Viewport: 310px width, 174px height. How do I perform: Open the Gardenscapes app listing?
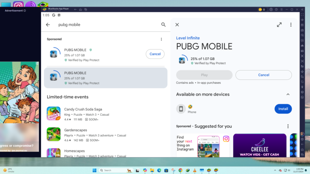(x=106, y=135)
